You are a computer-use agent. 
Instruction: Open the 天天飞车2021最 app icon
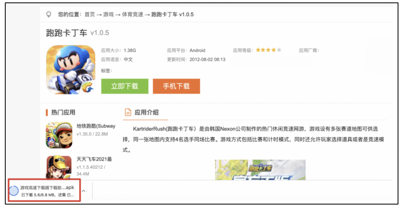(x=59, y=167)
